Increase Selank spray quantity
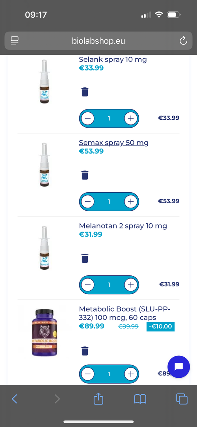Viewport: 197px width, 427px height. point(131,119)
